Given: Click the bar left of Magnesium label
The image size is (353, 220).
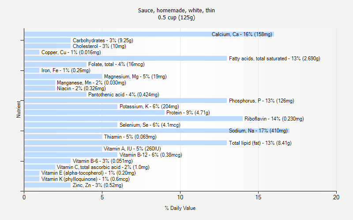Looking at the screenshot, I should pyautogui.click(x=63, y=77).
